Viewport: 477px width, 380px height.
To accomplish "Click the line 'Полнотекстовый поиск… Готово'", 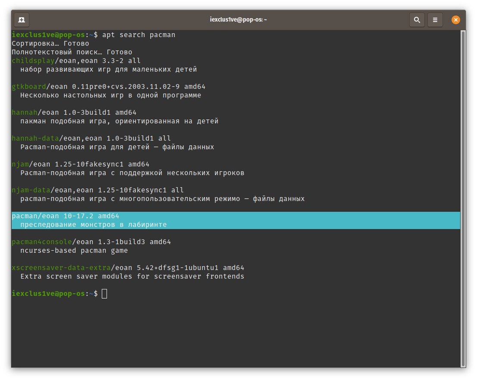I will [x=72, y=52].
